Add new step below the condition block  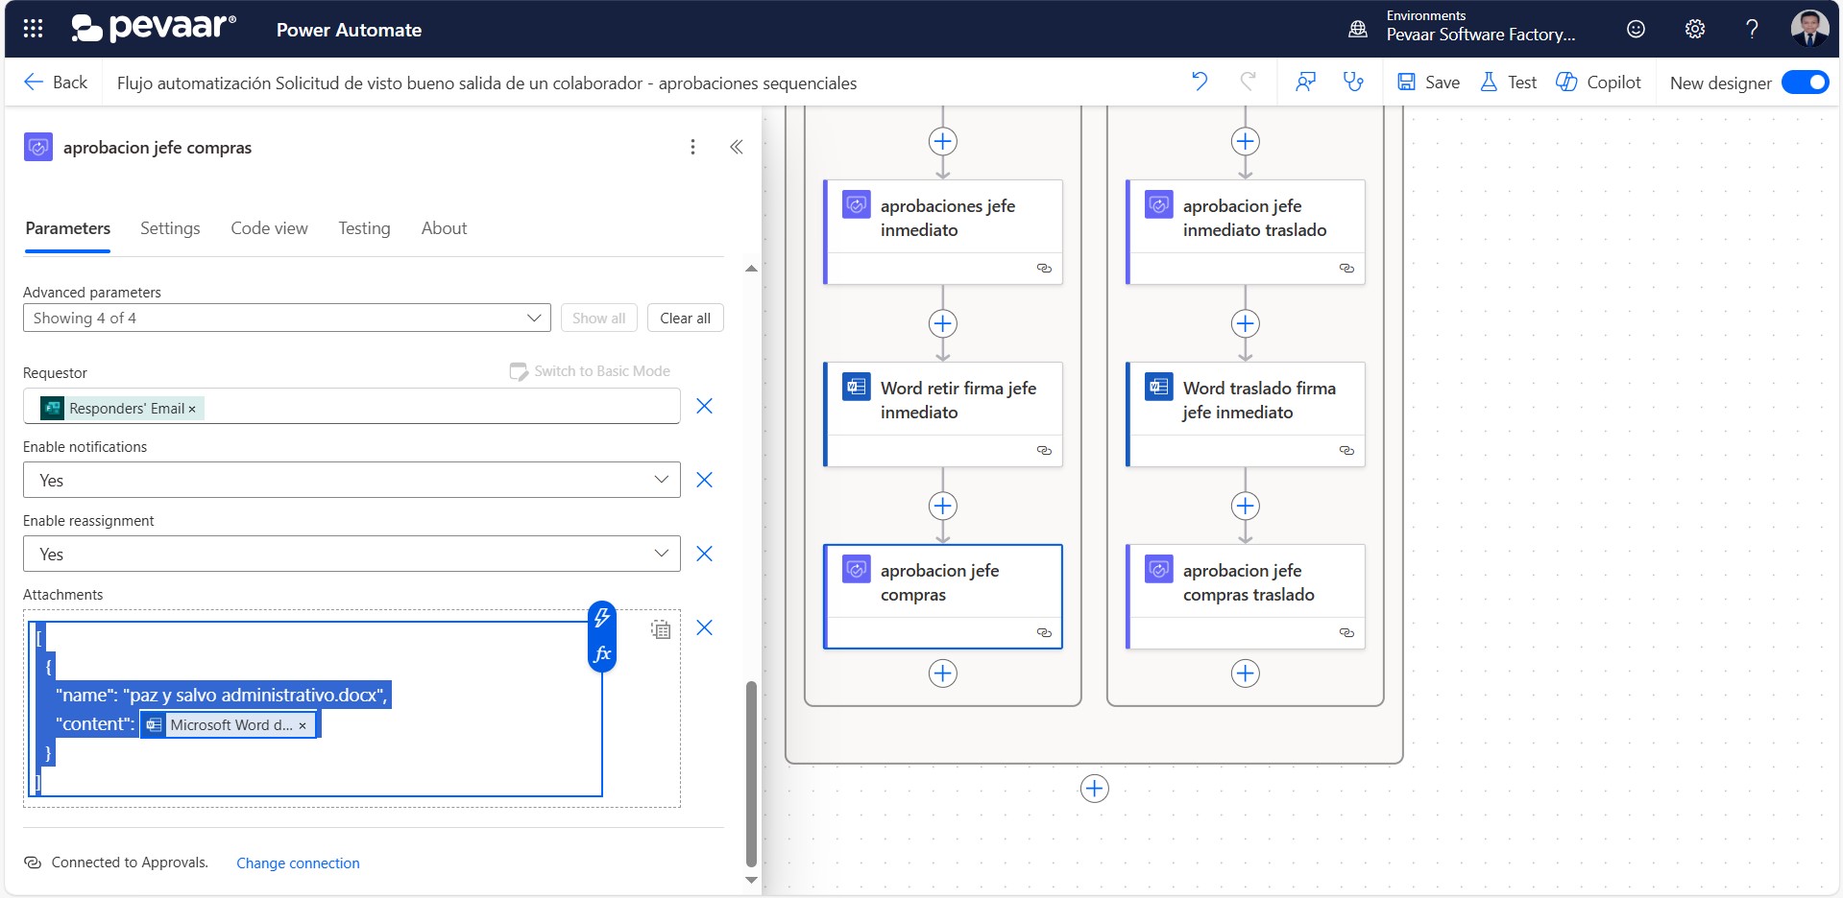click(1095, 789)
